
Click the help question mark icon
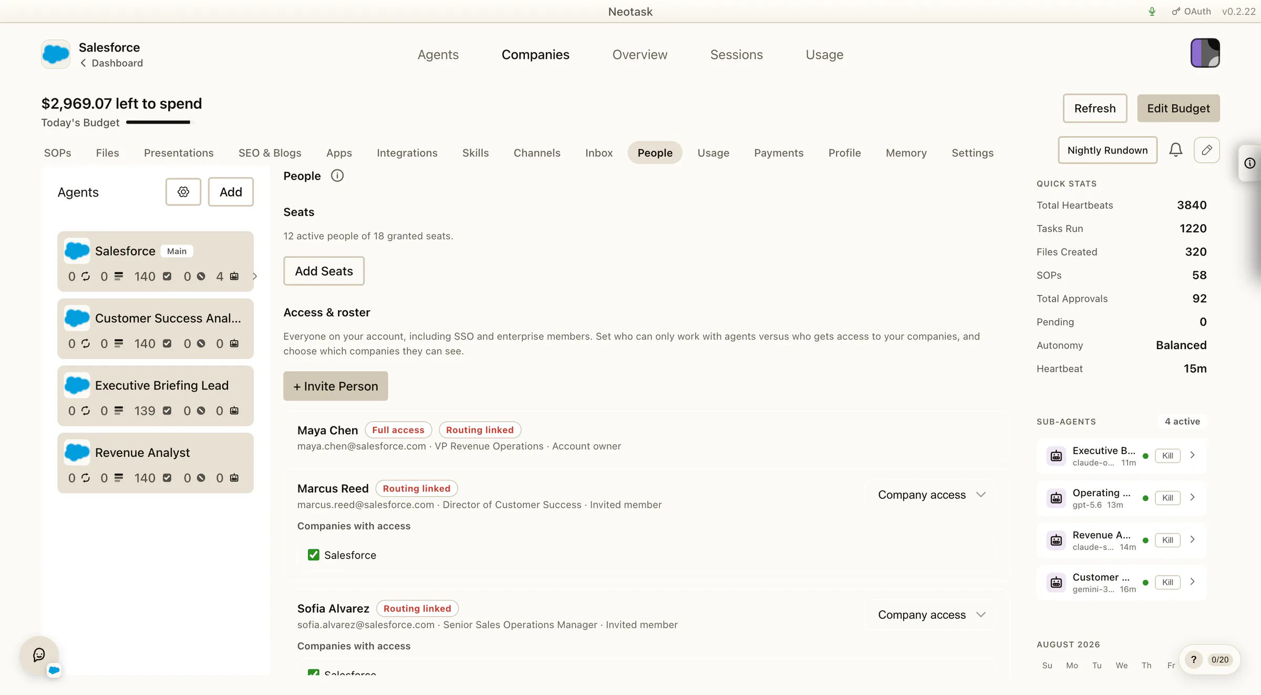click(x=1194, y=660)
